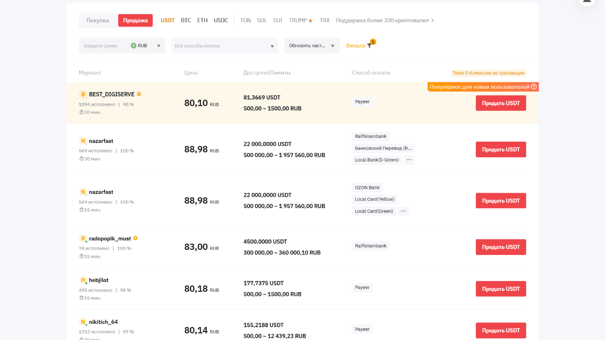
Task: Show more payment methods after Local Bank(S-Green)
Action: 409,160
